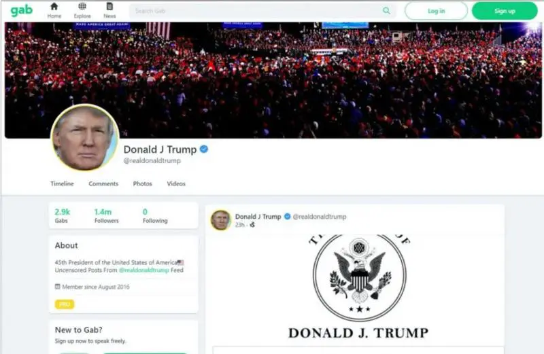View the 0 Following list
Viewport: 544px width, 354px height.
pos(155,215)
